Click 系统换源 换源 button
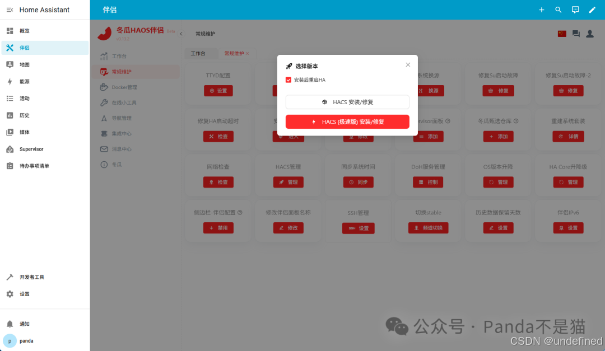The height and width of the screenshot is (351, 605). (x=430, y=91)
